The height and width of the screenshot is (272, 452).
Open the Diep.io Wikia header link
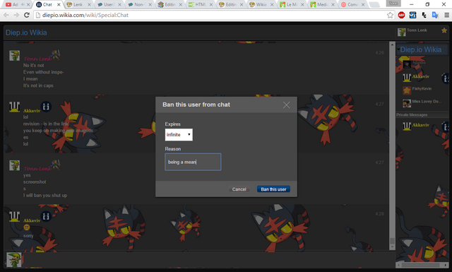[26, 32]
